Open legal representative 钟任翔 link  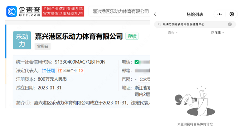[49, 71]
